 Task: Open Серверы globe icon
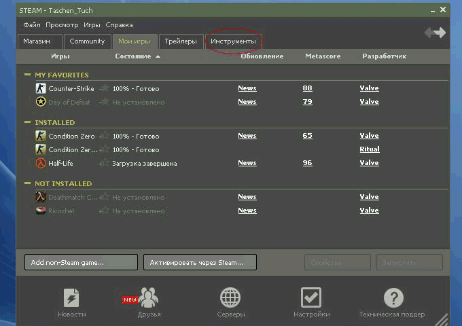pyautogui.click(x=230, y=297)
